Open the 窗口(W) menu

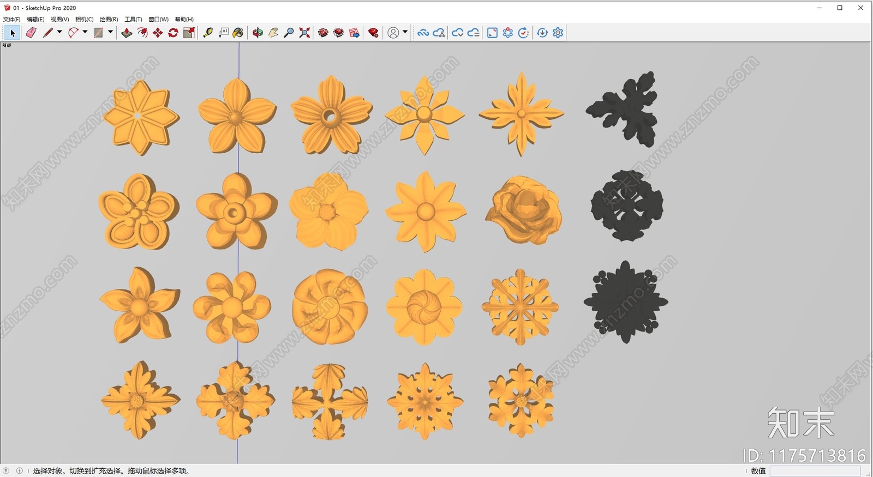[x=159, y=19]
